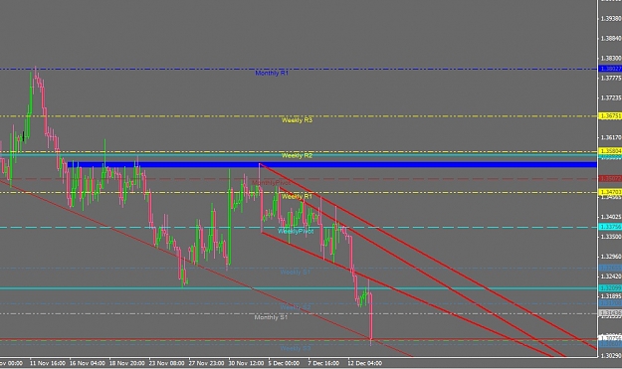Click the 1.32099 cyan price tag
The width and height of the screenshot is (622, 369).
point(610,288)
